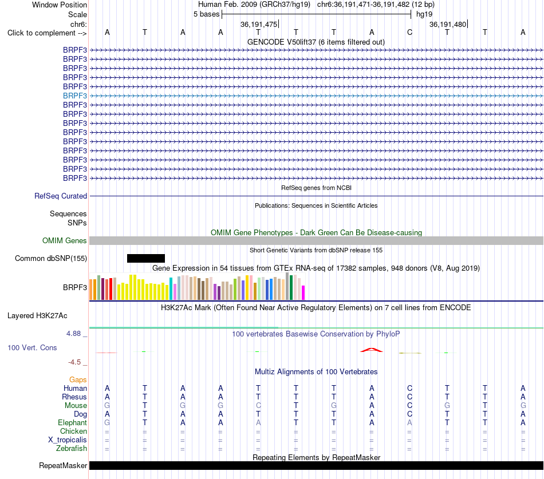Image resolution: width=544 pixels, height=479 pixels.
Task: Open '100 vertebrates Basewise Conservation by PhyloP' title
Action: (316, 334)
